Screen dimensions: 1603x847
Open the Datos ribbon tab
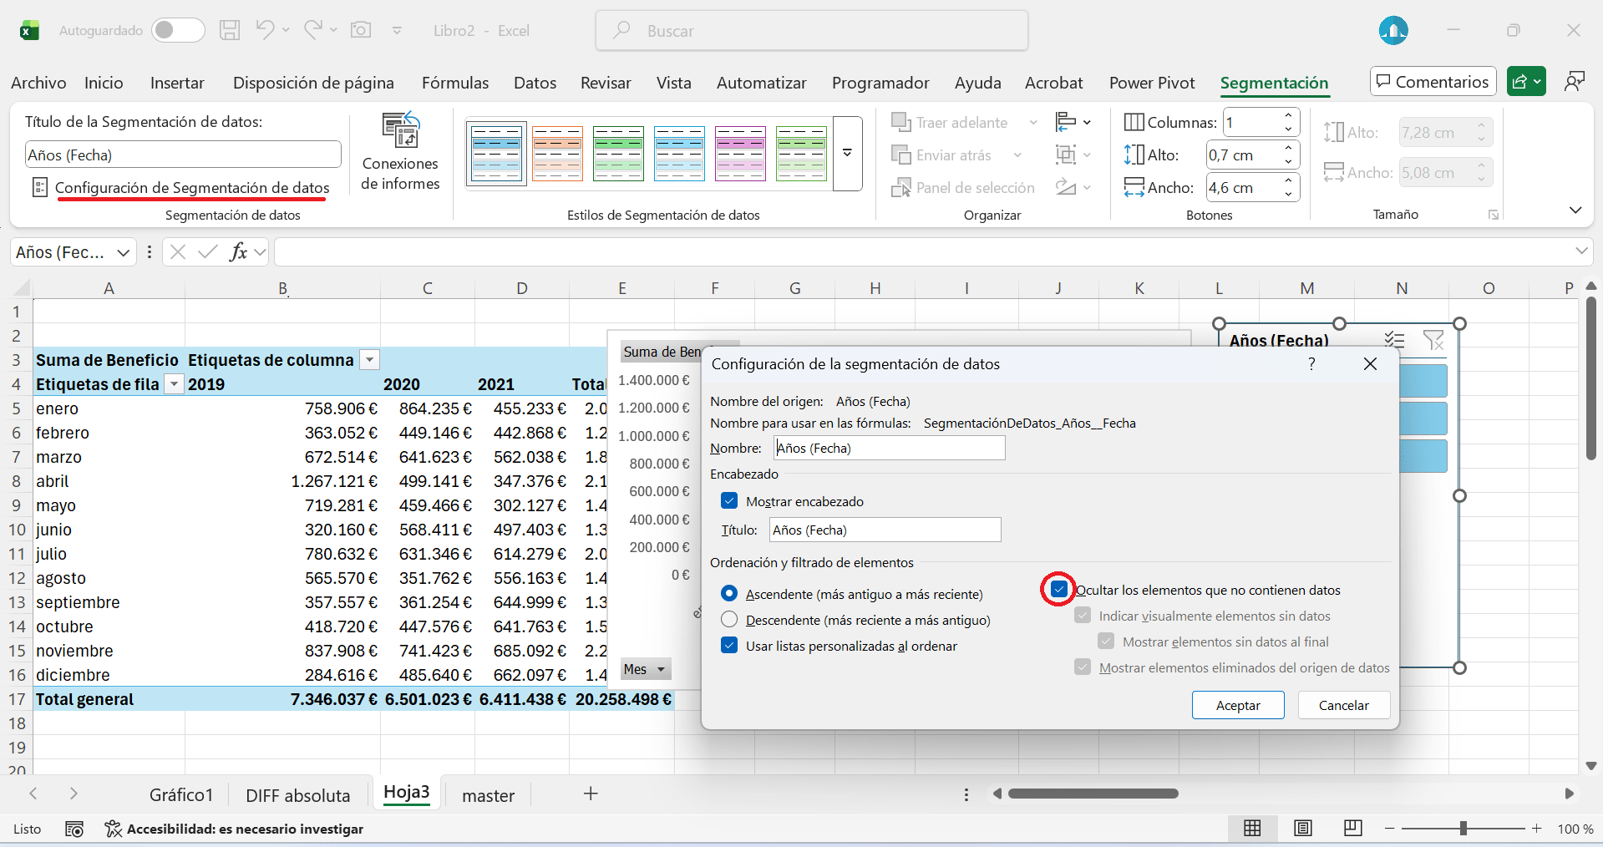tap(535, 83)
